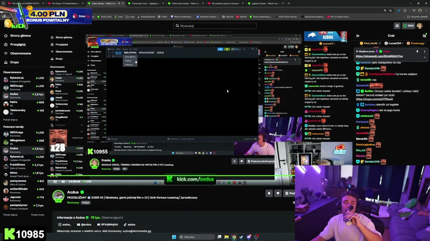The image size is (430, 241).
Task: Open Japczan recommended channel
Action: point(24,198)
